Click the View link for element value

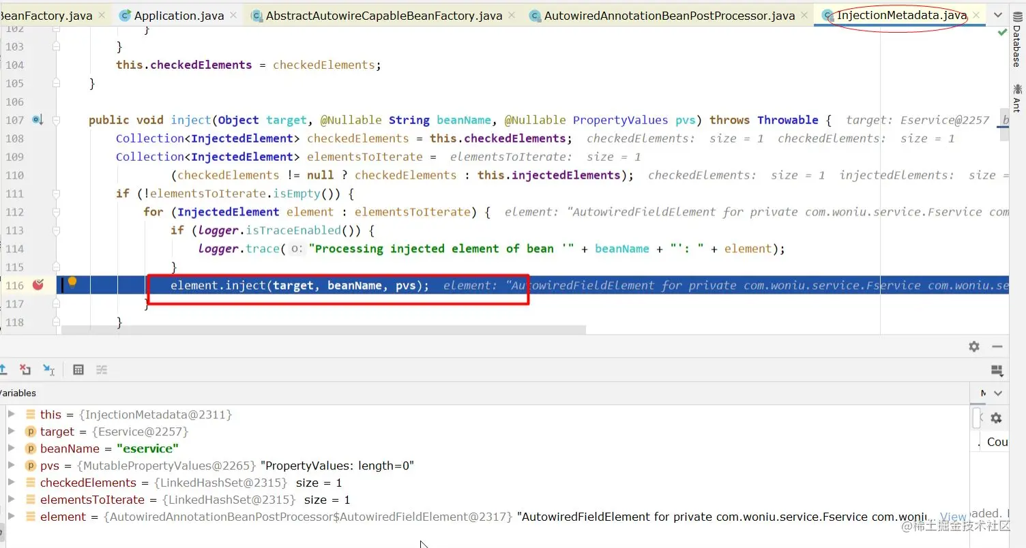[x=953, y=517]
